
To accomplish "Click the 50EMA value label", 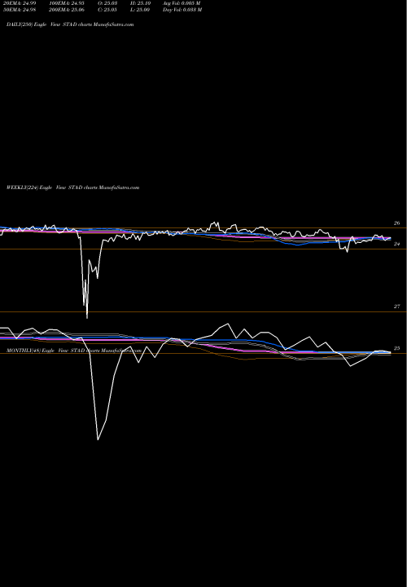I will tap(20, 10).
